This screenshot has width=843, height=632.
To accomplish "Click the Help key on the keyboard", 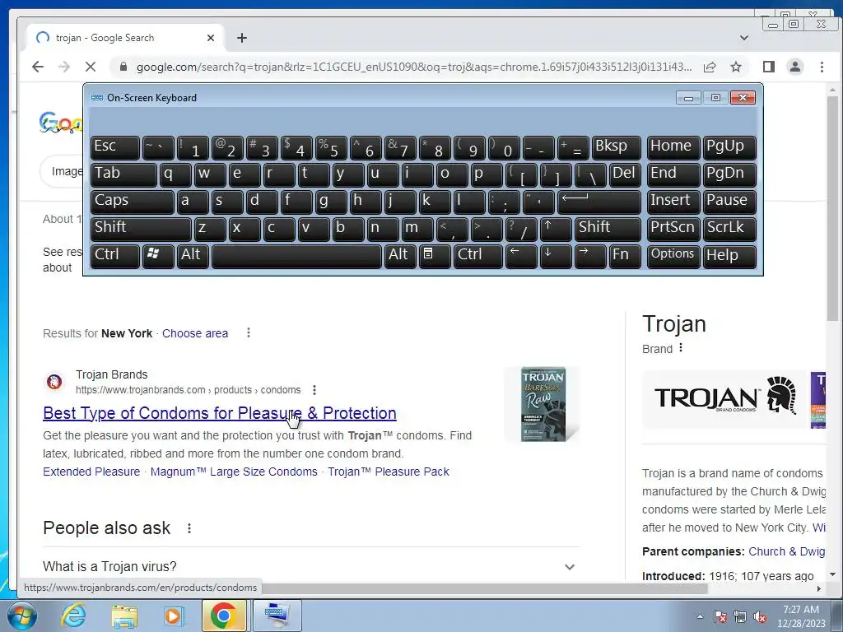I will 729,256.
